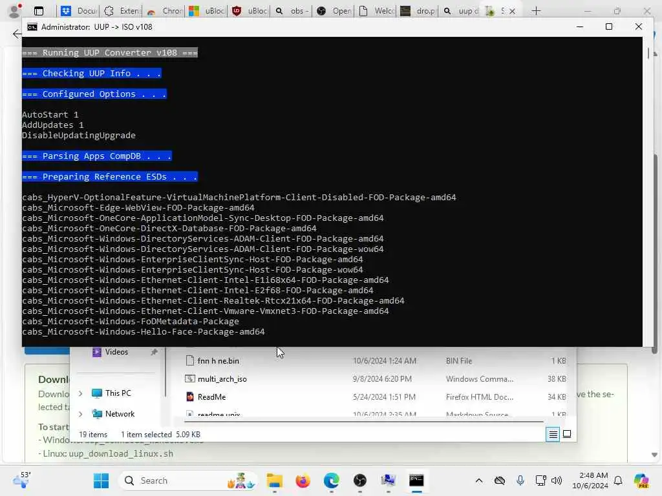Open a new browser tab
This screenshot has height=496, width=662.
click(536, 11)
